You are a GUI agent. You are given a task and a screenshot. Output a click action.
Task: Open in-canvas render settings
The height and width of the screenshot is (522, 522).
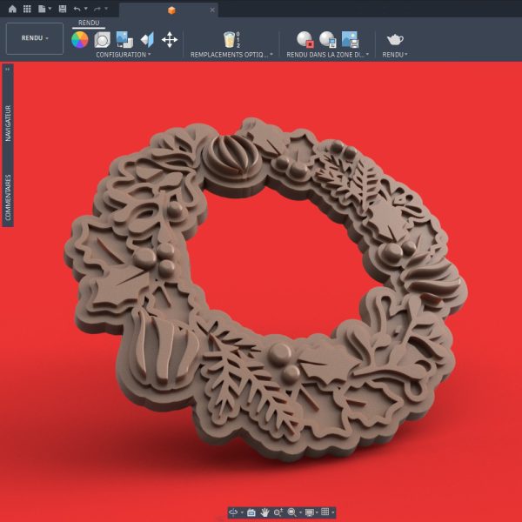click(x=328, y=40)
